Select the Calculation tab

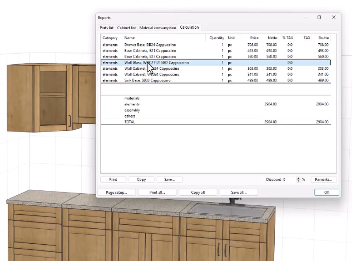pos(189,27)
